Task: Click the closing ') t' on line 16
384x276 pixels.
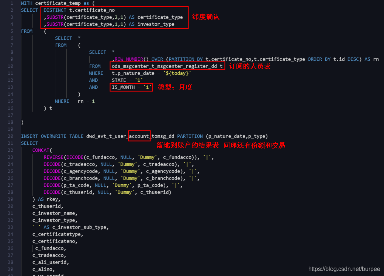Action: pyautogui.click(x=48, y=108)
